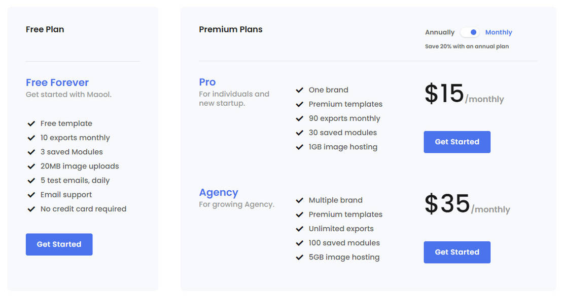
Task: Click the checkmark beside 1GB image hosting
Action: 300,147
